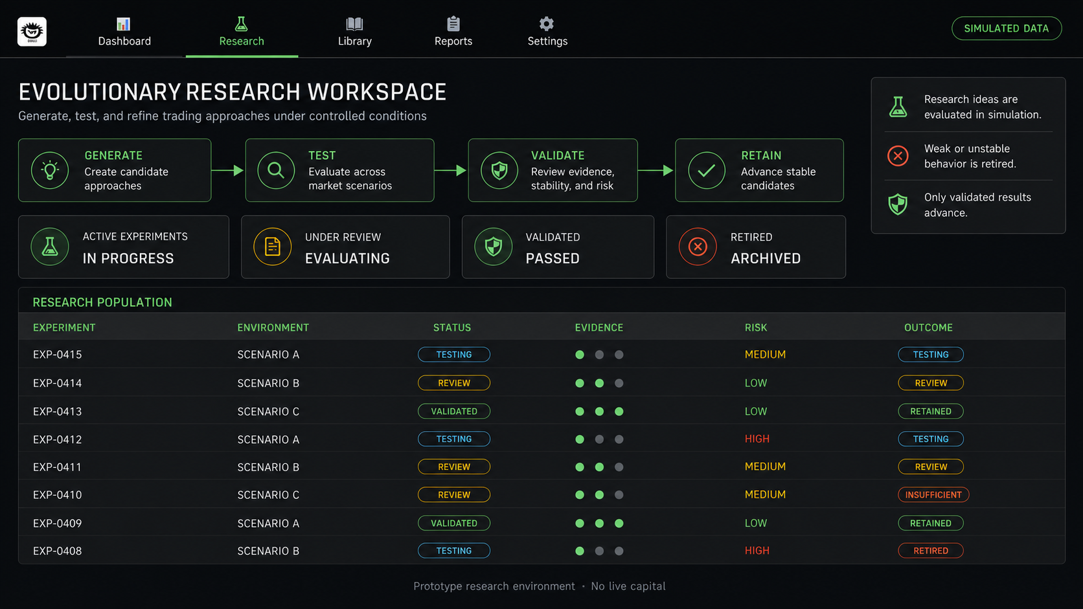Image resolution: width=1083 pixels, height=609 pixels.
Task: Open the Under Review Evaluating card
Action: pyautogui.click(x=345, y=247)
